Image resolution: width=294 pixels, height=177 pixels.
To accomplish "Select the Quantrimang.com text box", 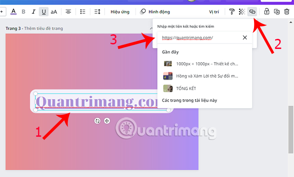I will pos(97,102).
